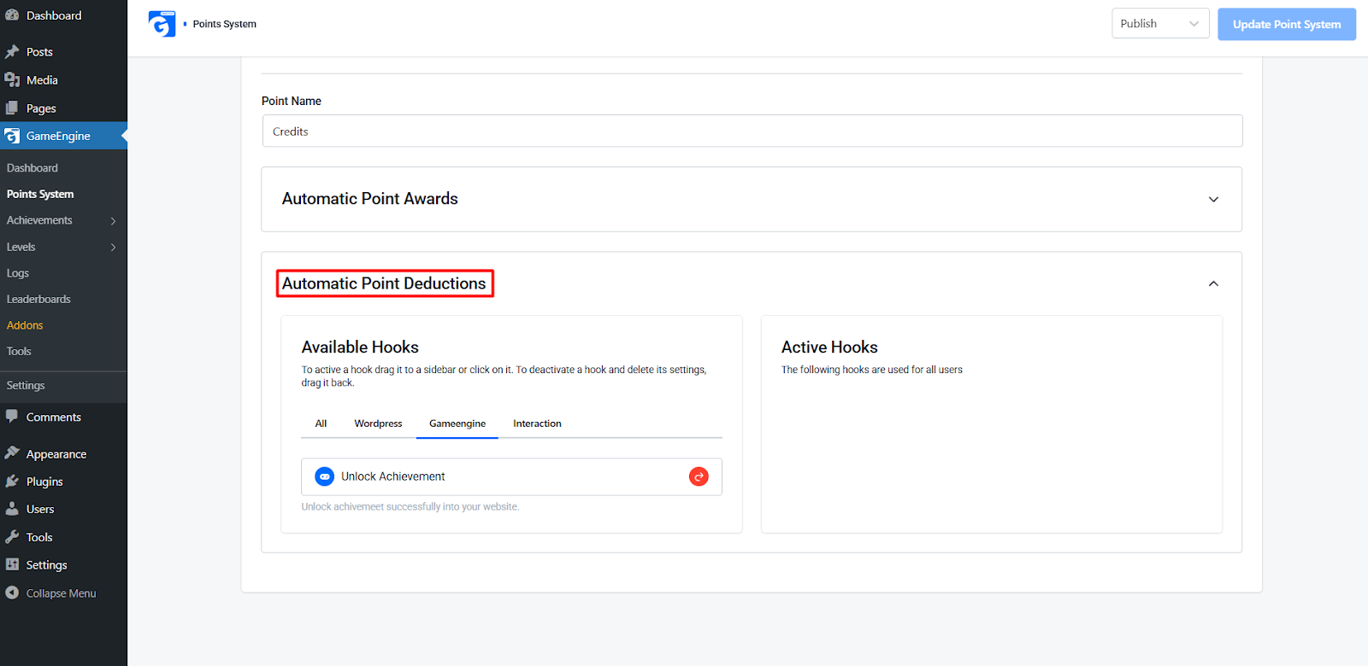Viewport: 1368px width, 666px height.
Task: Click the Available Hooks heading
Action: 360,347
